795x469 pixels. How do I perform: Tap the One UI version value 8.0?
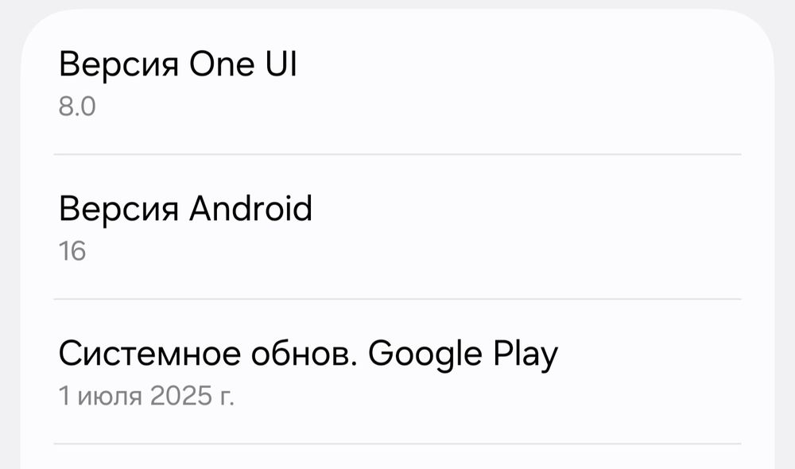tap(77, 107)
